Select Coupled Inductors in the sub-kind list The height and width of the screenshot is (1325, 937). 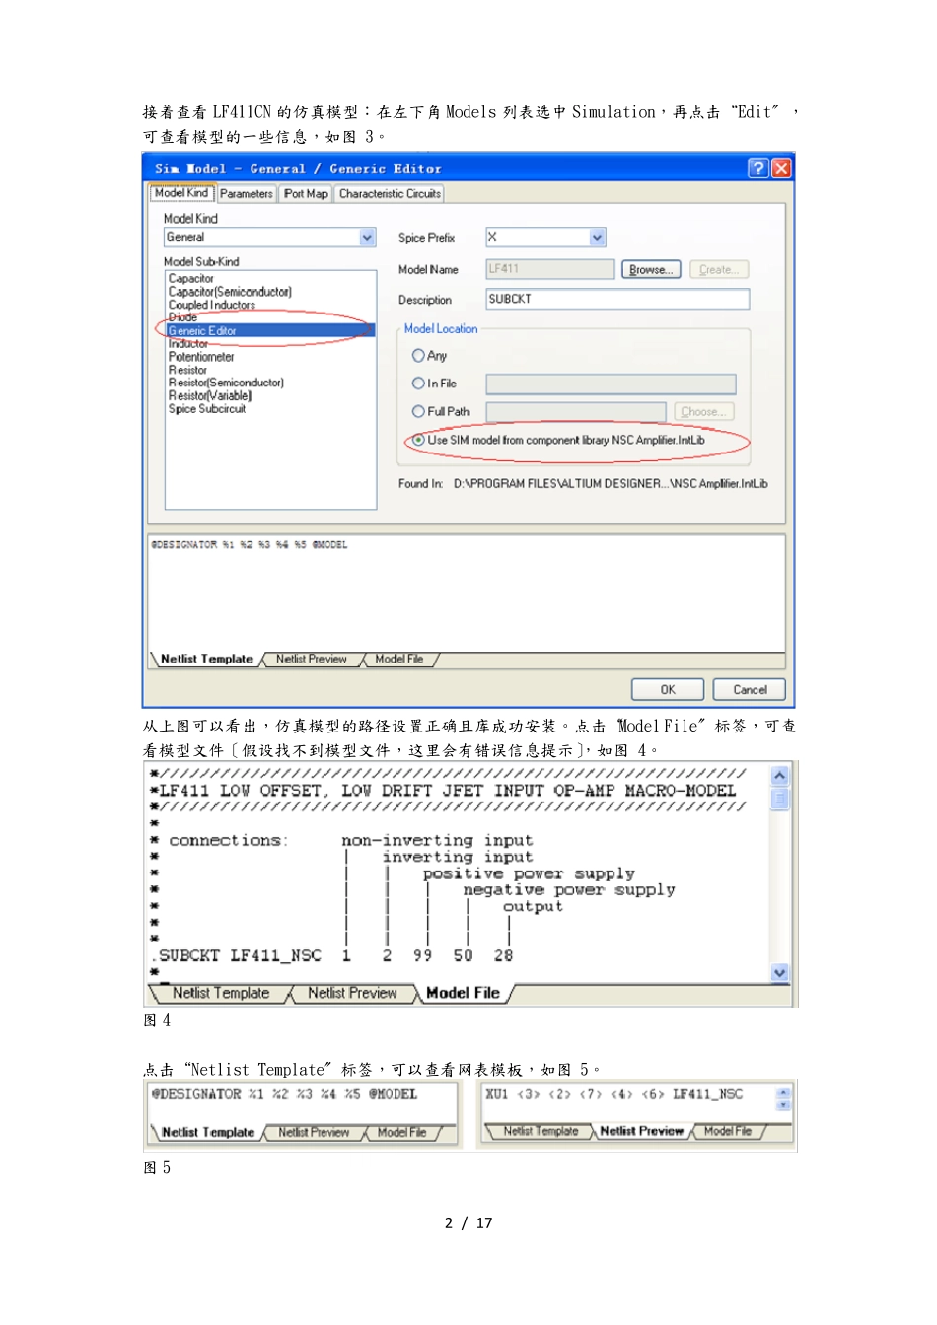click(x=212, y=305)
